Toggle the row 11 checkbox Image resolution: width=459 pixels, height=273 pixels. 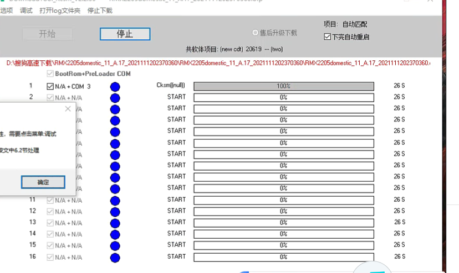pos(50,200)
